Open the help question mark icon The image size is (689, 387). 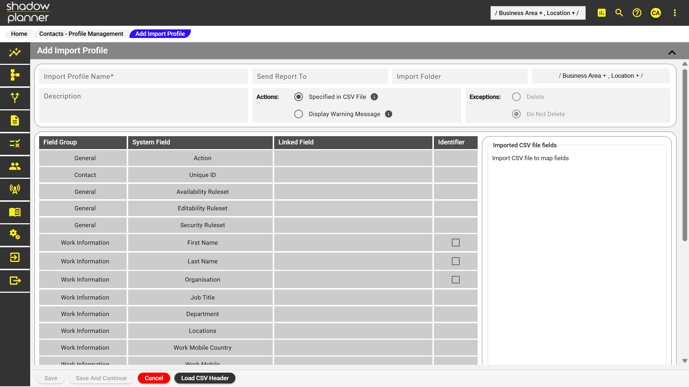pos(637,13)
